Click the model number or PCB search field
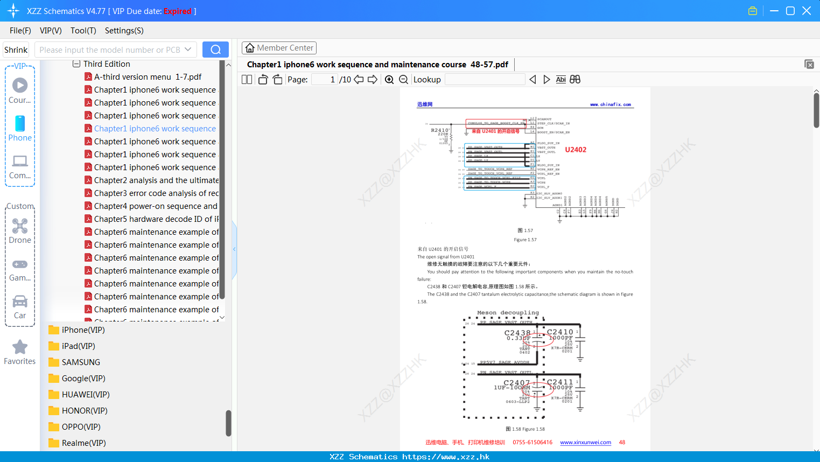820x462 pixels. 110,50
